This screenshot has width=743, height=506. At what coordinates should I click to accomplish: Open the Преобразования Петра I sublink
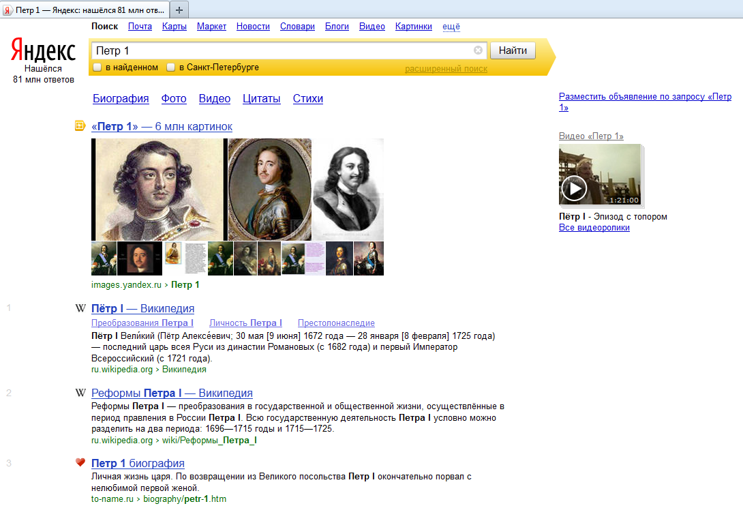(x=142, y=323)
